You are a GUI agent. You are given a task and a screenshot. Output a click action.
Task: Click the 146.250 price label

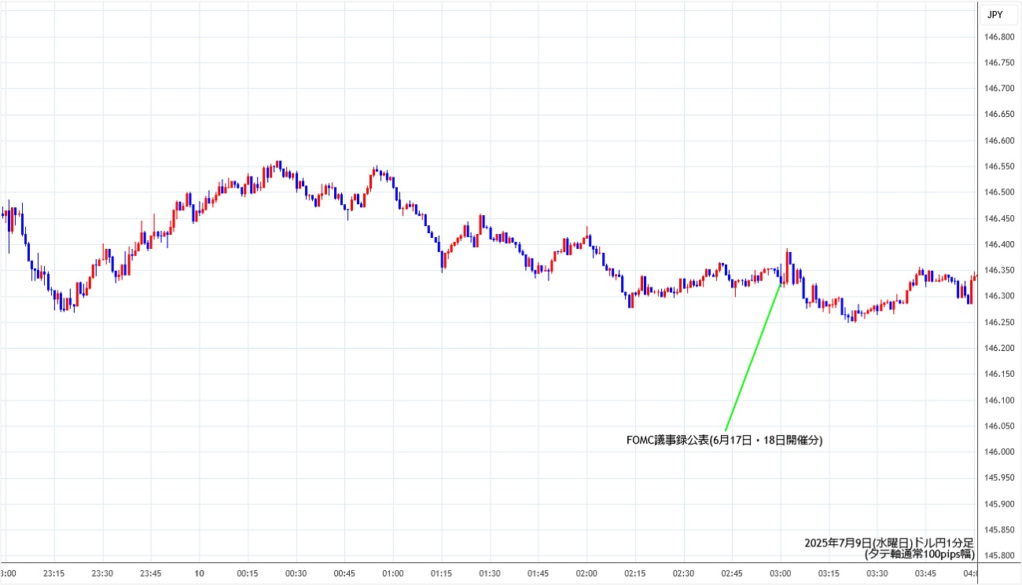[998, 322]
